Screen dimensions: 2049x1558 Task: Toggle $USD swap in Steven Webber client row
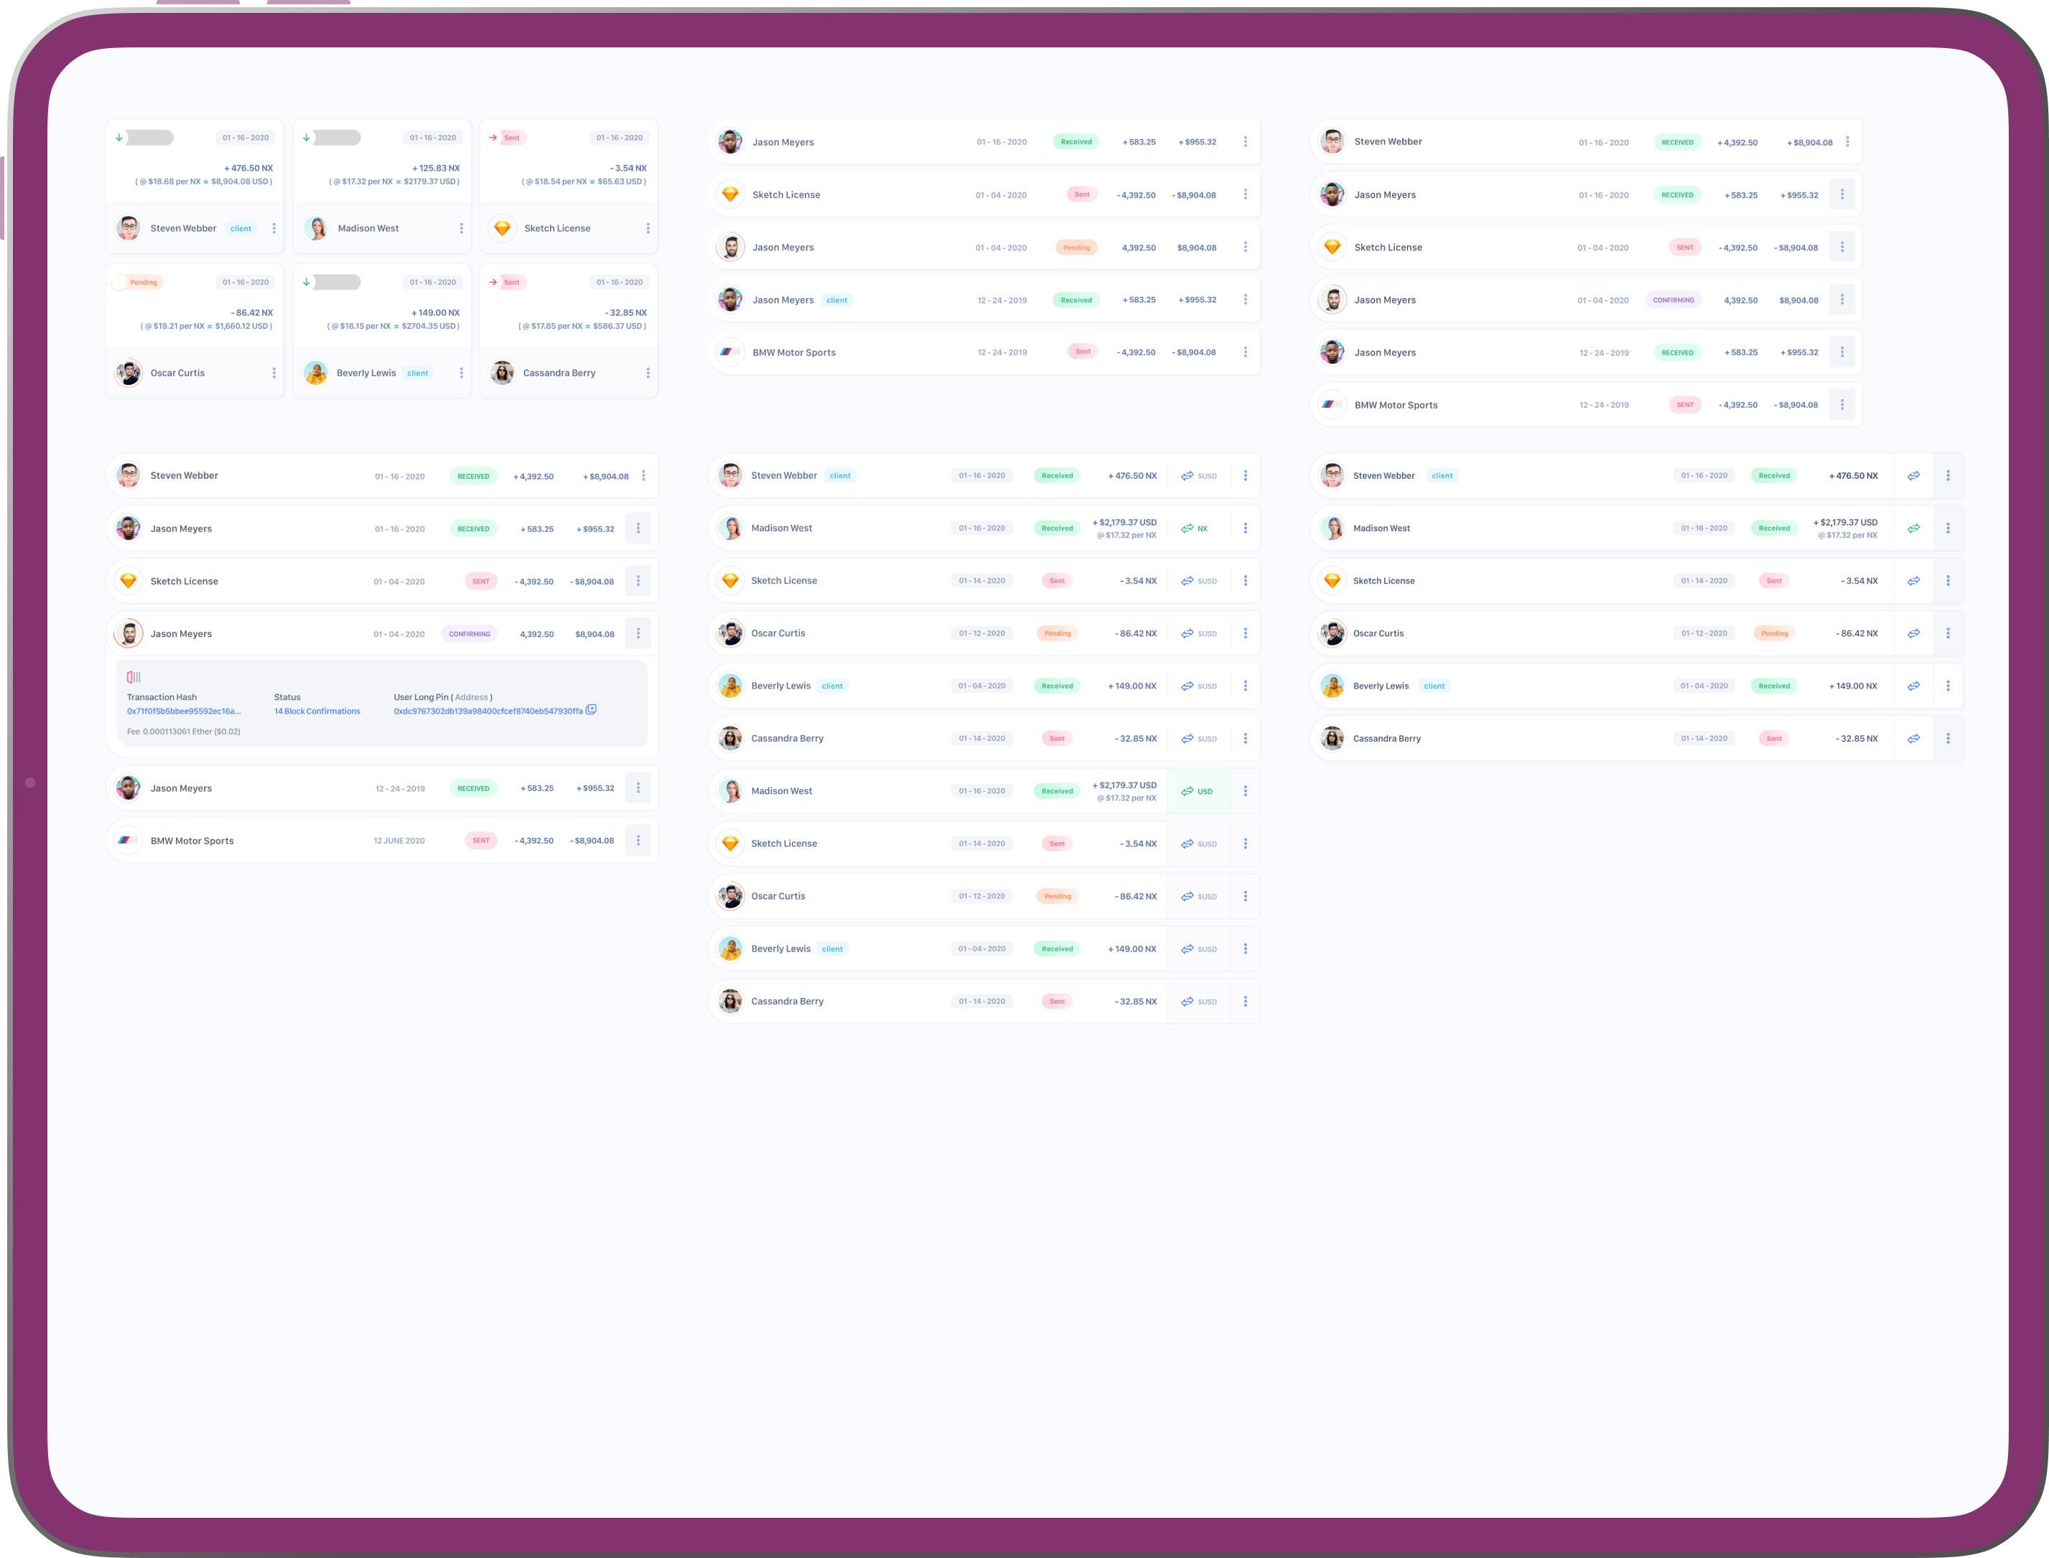(x=1198, y=476)
